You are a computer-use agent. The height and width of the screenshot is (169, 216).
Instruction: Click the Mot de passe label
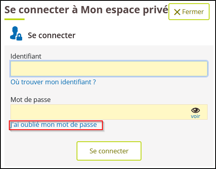31,100
